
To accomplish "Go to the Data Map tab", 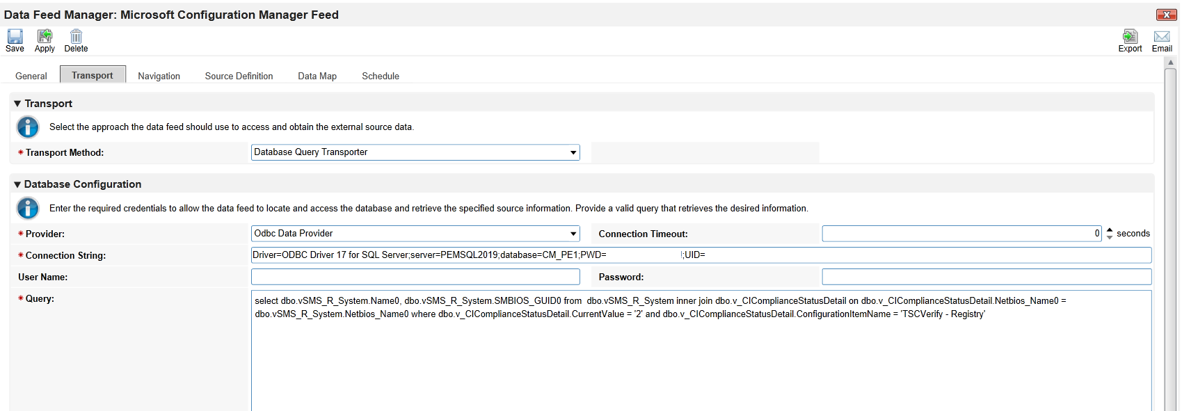I will click(317, 76).
